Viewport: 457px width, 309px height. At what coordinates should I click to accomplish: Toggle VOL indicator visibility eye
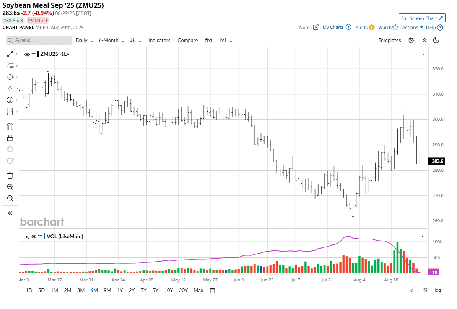tap(34, 236)
